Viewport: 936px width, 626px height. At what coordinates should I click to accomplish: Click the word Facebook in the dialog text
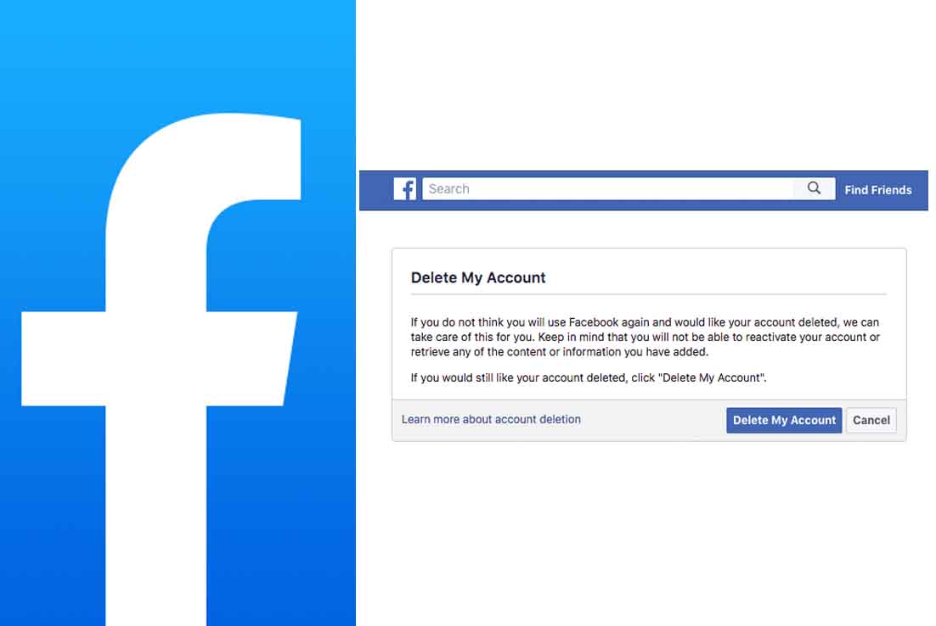click(x=594, y=322)
